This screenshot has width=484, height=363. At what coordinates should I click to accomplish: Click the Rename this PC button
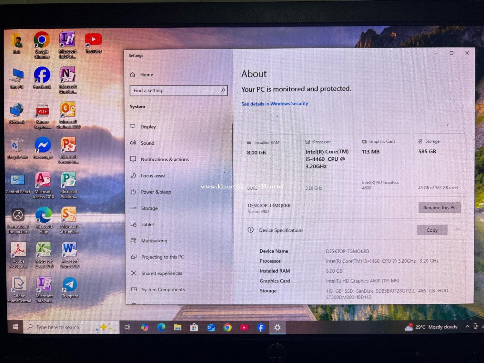click(439, 207)
